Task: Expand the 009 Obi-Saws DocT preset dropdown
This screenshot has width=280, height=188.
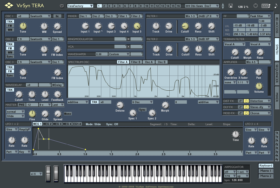Action: point(202,6)
